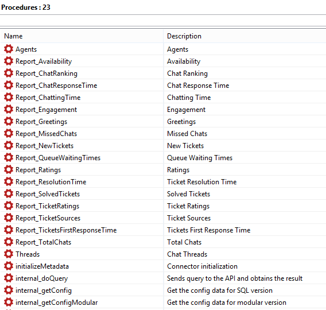Click the initializeMetadata gear icon

pyautogui.click(x=9, y=266)
